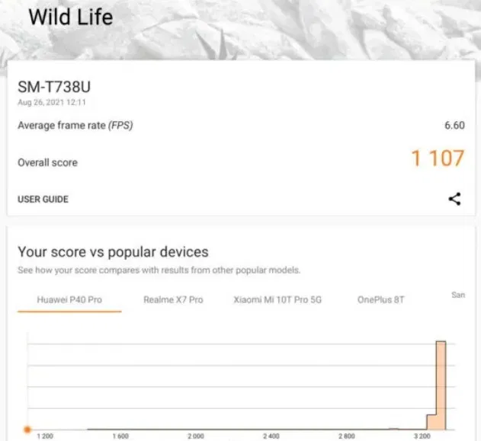Click the Overall score label

(x=47, y=162)
